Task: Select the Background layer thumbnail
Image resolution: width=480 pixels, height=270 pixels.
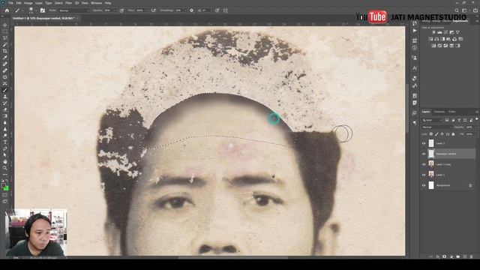Action: point(431,185)
